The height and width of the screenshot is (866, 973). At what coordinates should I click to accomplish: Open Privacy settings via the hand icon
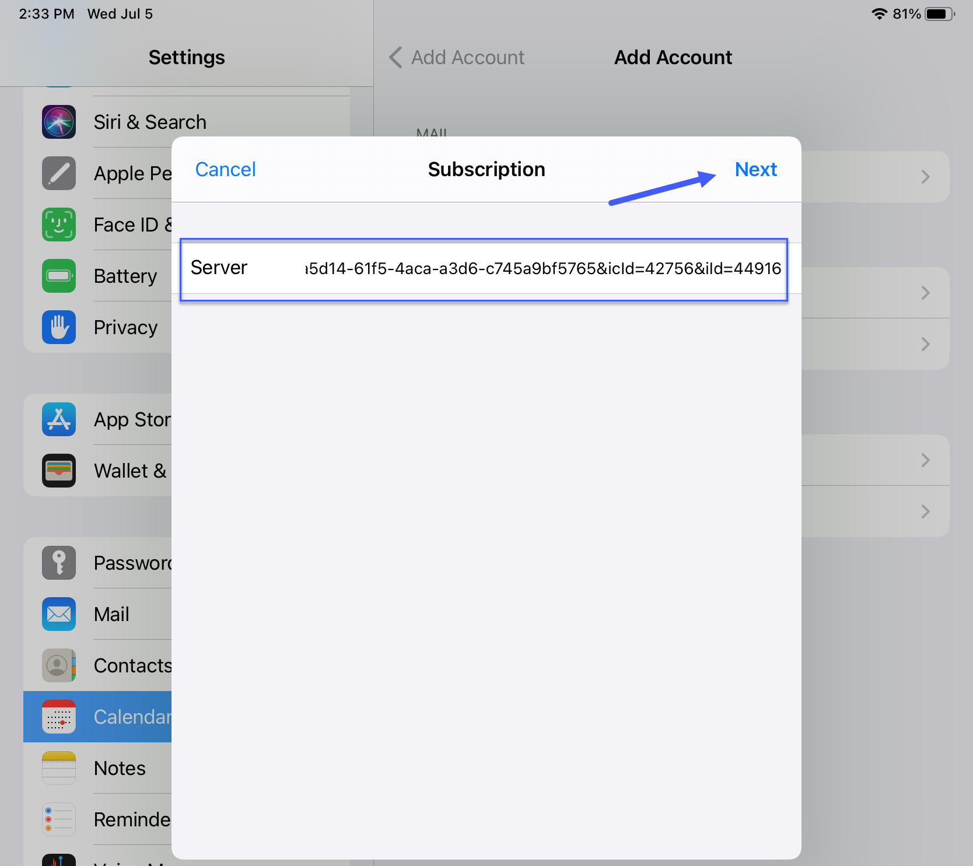tap(58, 327)
